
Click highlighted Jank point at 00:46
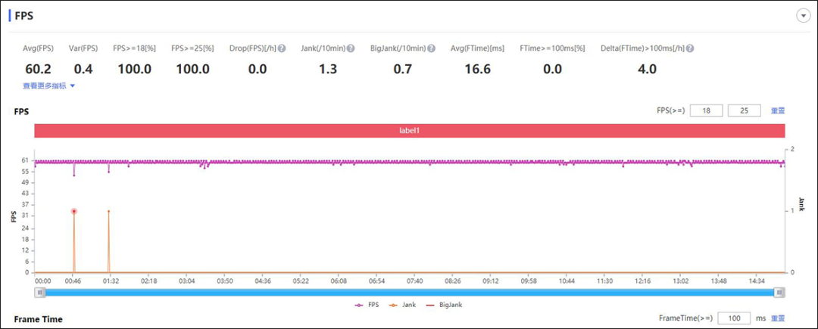coord(74,211)
